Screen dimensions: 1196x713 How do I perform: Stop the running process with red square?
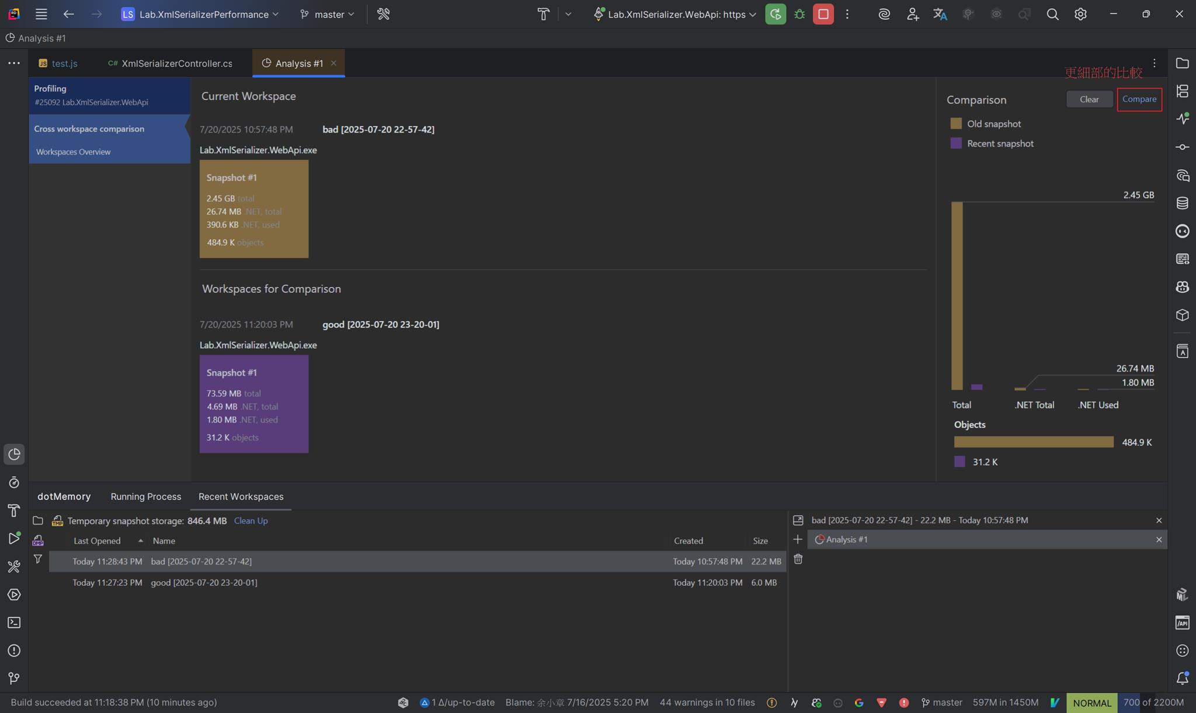tap(823, 14)
